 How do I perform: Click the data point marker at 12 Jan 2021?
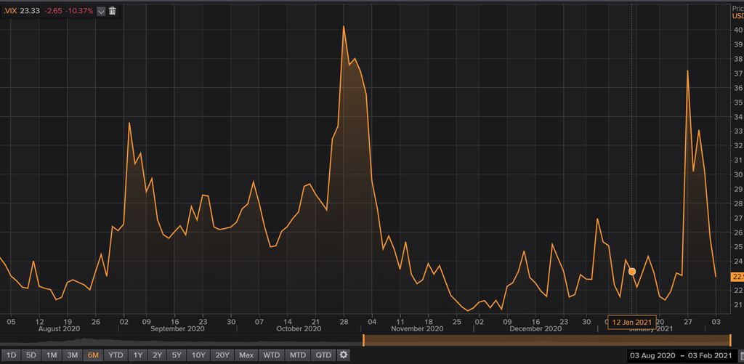point(631,272)
